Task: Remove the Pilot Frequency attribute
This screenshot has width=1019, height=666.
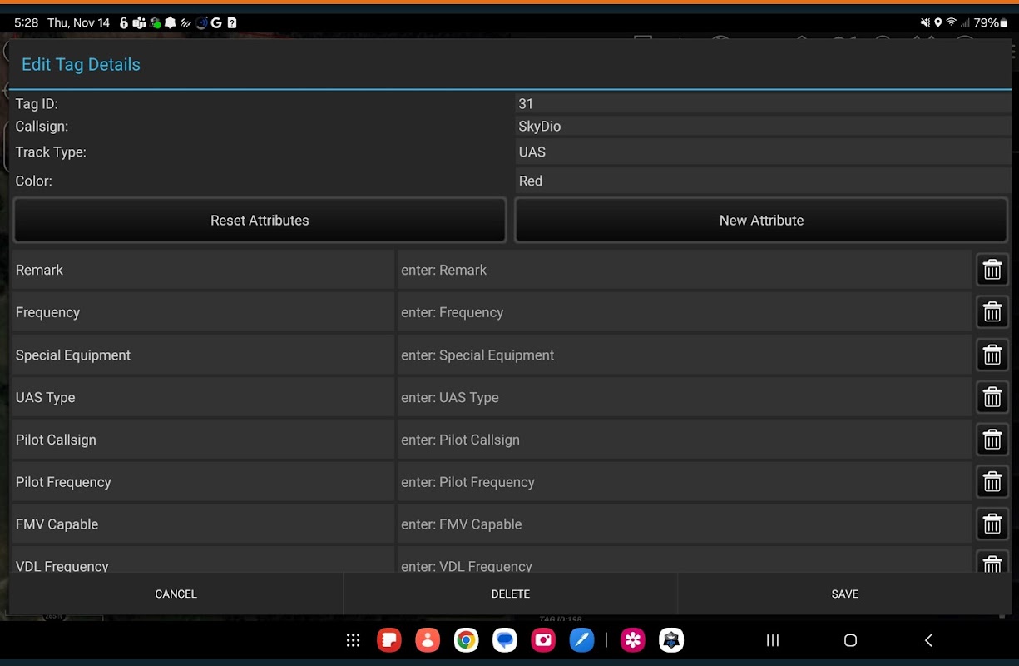Action: 992,482
